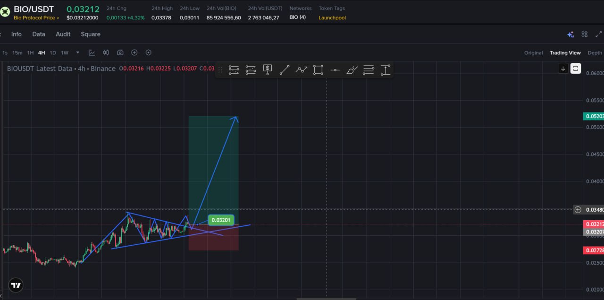Select the trend line drawing tool
This screenshot has height=300, width=604.
click(285, 70)
